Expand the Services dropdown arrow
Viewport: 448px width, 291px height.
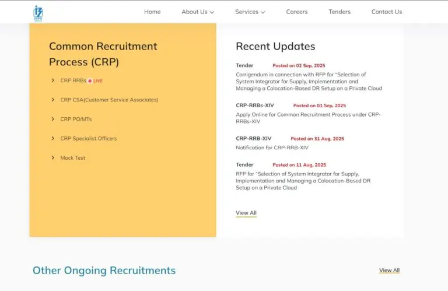point(263,12)
